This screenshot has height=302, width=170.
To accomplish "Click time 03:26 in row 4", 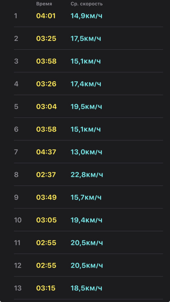I will pos(46,84).
